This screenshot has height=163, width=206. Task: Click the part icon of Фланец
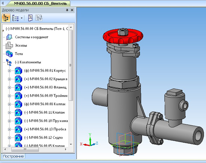(18, 87)
